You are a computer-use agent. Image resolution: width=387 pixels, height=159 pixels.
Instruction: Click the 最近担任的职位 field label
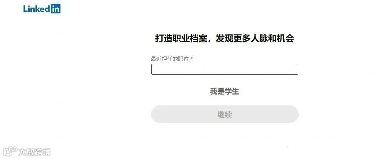pos(170,59)
